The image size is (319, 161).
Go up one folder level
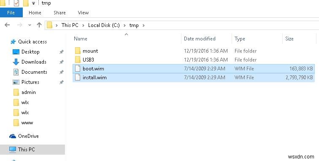click(x=39, y=25)
